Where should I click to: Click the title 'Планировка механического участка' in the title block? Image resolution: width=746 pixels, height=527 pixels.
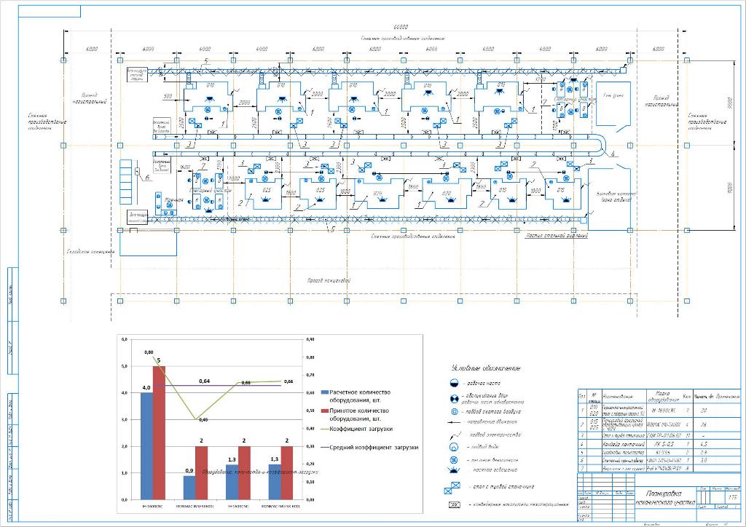[665, 498]
